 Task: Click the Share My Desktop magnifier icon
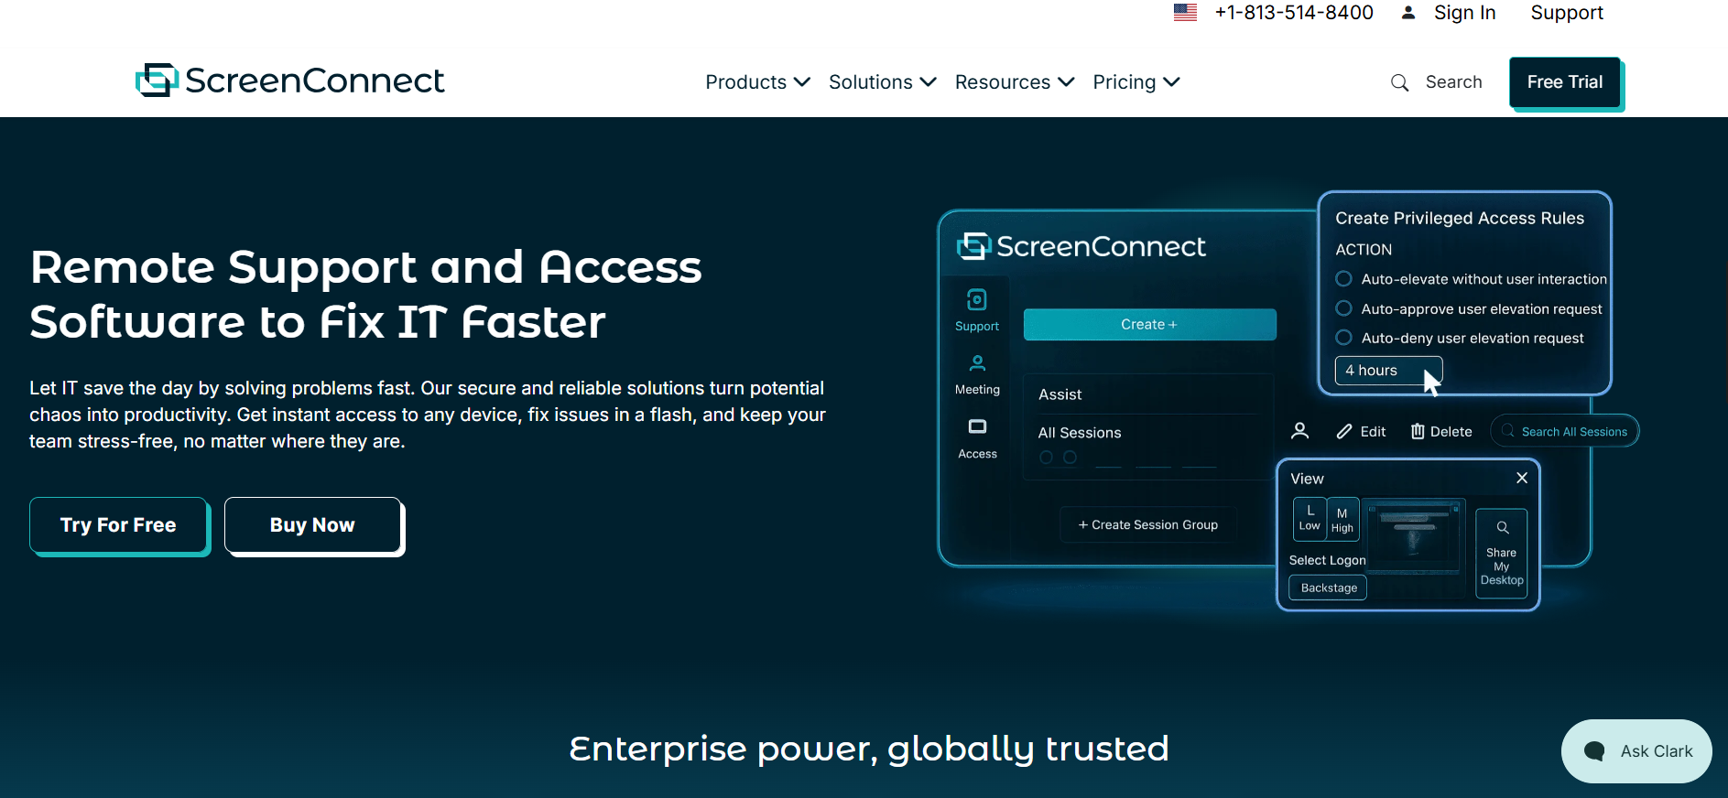pos(1503,528)
